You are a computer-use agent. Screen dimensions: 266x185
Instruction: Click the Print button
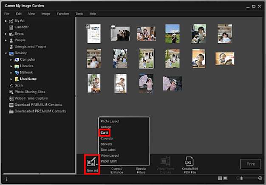tap(250, 164)
